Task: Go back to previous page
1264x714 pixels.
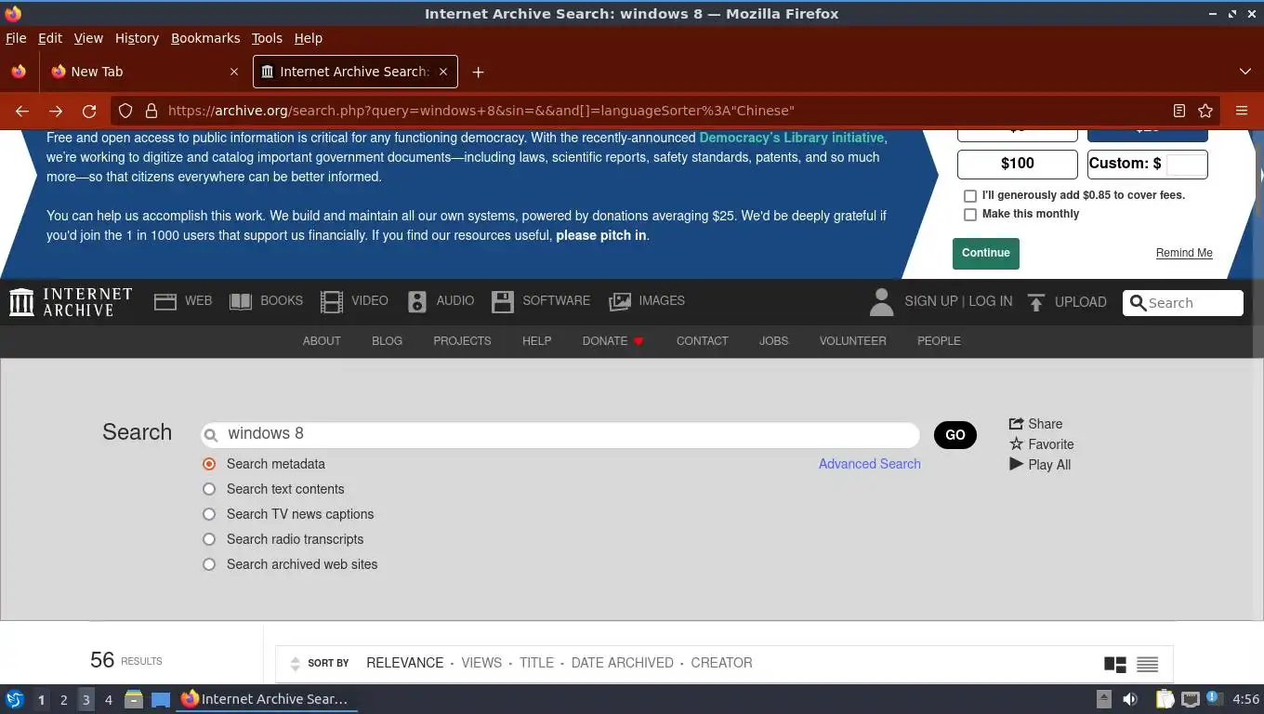Action: pos(22,111)
